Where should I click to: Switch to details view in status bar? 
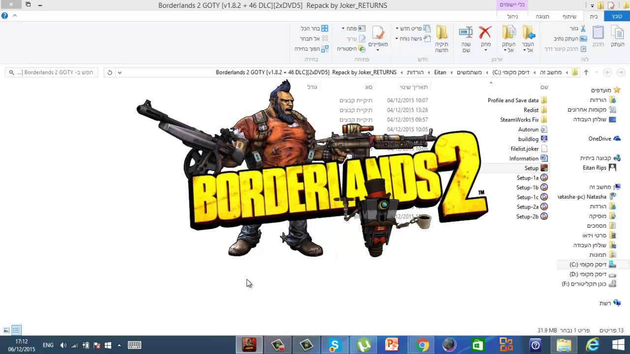tap(16, 330)
